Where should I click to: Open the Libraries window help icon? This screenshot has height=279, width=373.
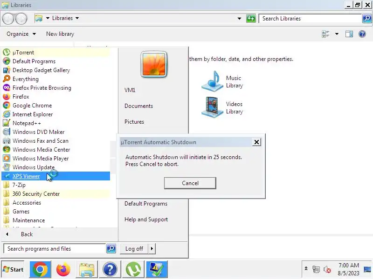click(x=362, y=34)
